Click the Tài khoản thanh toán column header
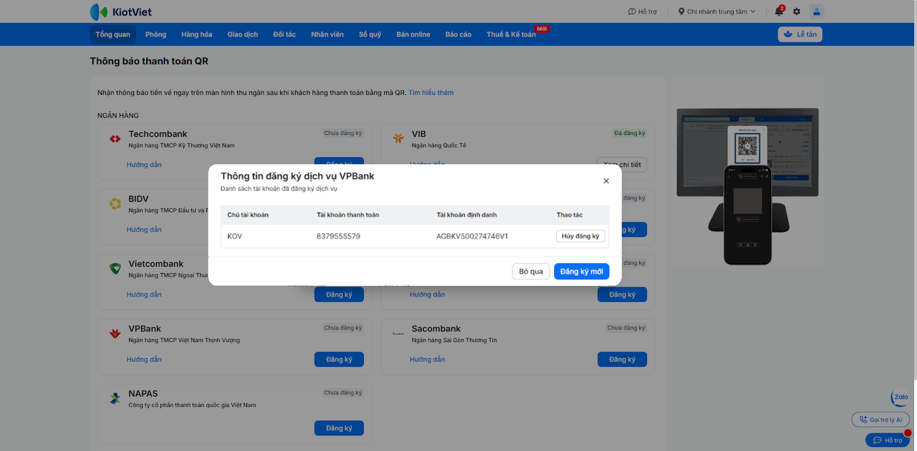This screenshot has height=451, width=917. pos(348,215)
